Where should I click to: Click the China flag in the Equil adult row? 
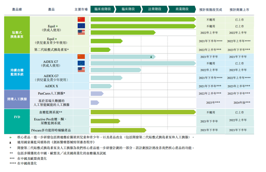coord(81,19)
